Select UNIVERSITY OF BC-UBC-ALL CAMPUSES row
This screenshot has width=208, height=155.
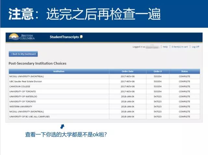coord(104,117)
